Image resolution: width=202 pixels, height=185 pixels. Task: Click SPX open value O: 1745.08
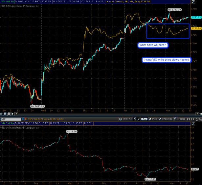tap(45, 2)
